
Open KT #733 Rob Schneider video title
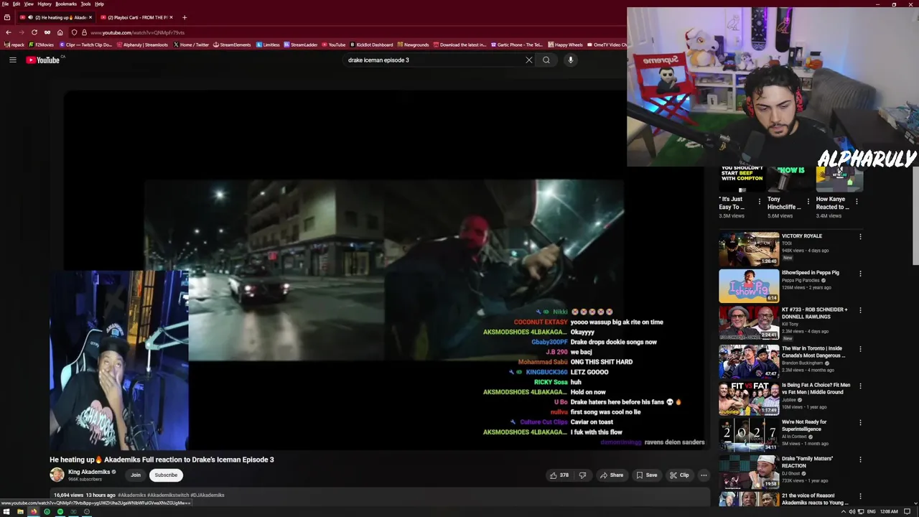(815, 313)
